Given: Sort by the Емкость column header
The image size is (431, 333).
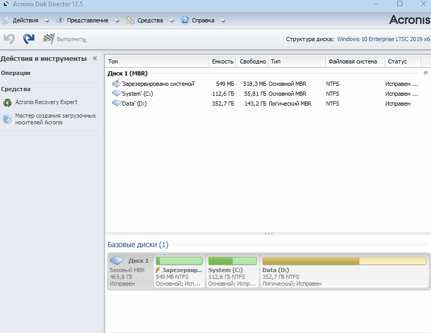Looking at the screenshot, I should point(223,61).
